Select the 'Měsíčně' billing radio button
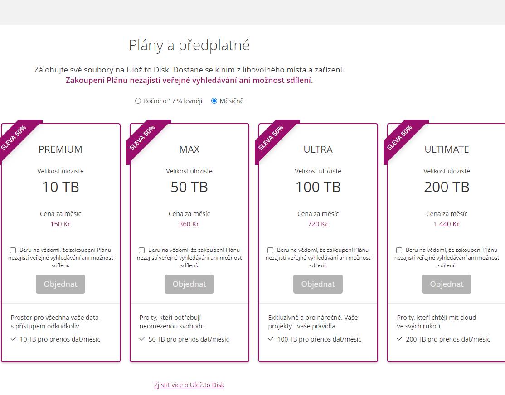This screenshot has height=395, width=505. click(x=214, y=101)
